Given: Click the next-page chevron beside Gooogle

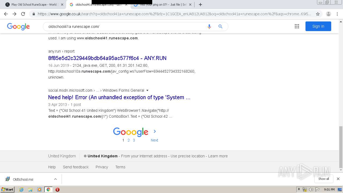Looking at the screenshot, I should pos(155,131).
